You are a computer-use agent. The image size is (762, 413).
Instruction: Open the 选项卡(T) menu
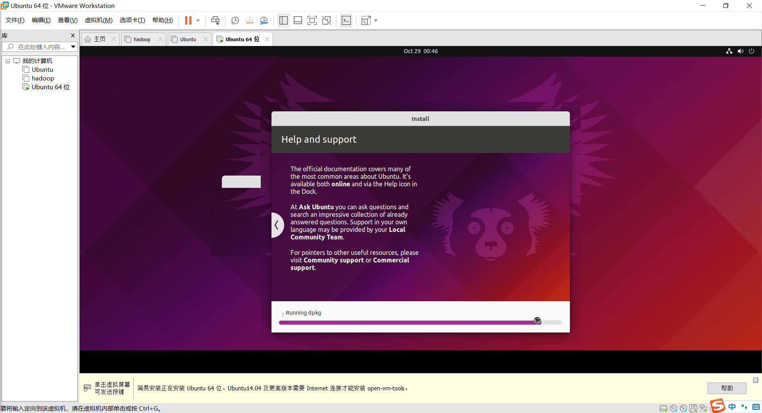pos(133,20)
